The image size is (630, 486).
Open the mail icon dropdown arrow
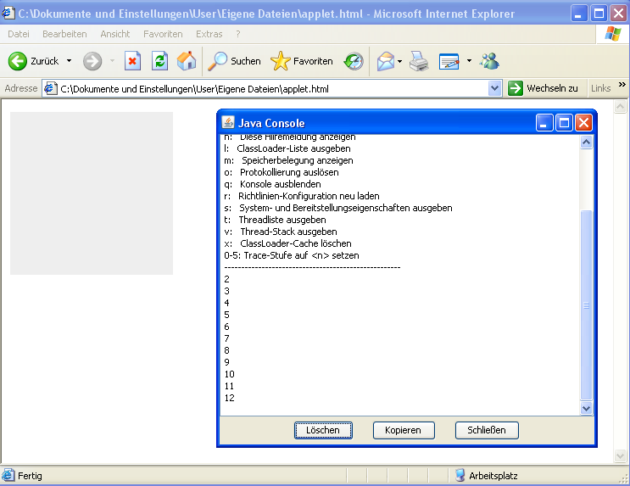pyautogui.click(x=399, y=61)
